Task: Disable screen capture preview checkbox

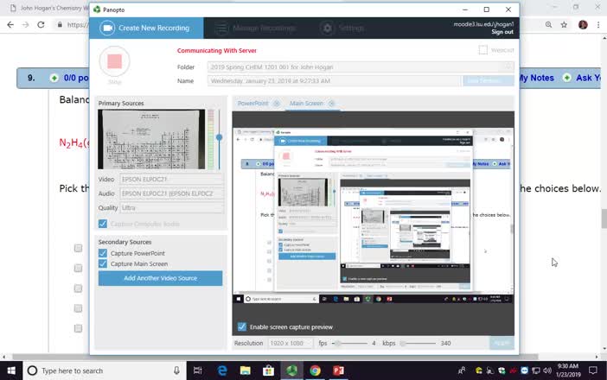Action: (x=242, y=327)
